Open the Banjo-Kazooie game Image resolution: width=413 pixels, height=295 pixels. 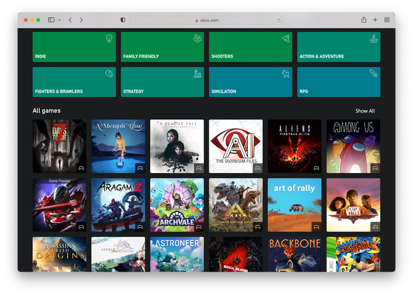click(353, 254)
